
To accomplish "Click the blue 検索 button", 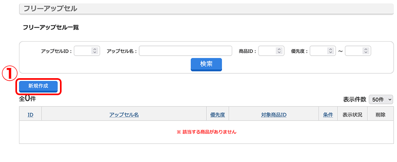I will [206, 64].
